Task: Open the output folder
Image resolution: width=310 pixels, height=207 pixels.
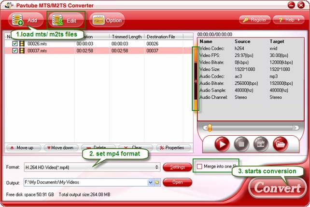Action: pos(177,182)
